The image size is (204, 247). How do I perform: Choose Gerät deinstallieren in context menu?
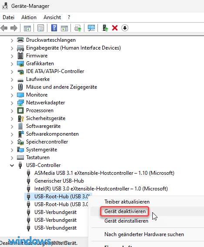126,221
